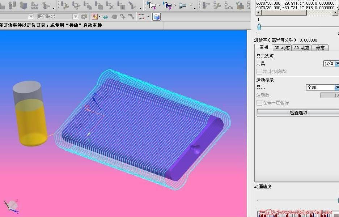
Task: Click left arrow of GOTO list scrollbar
Action: 258,13
